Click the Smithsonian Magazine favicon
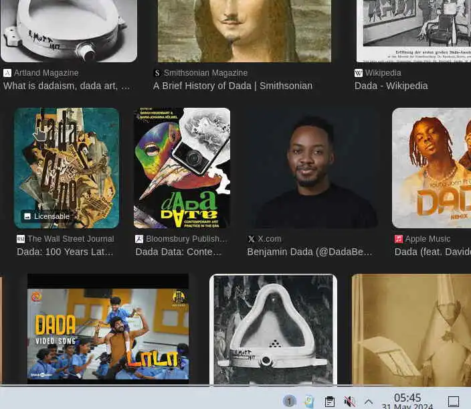The width and height of the screenshot is (471, 409). click(x=157, y=73)
